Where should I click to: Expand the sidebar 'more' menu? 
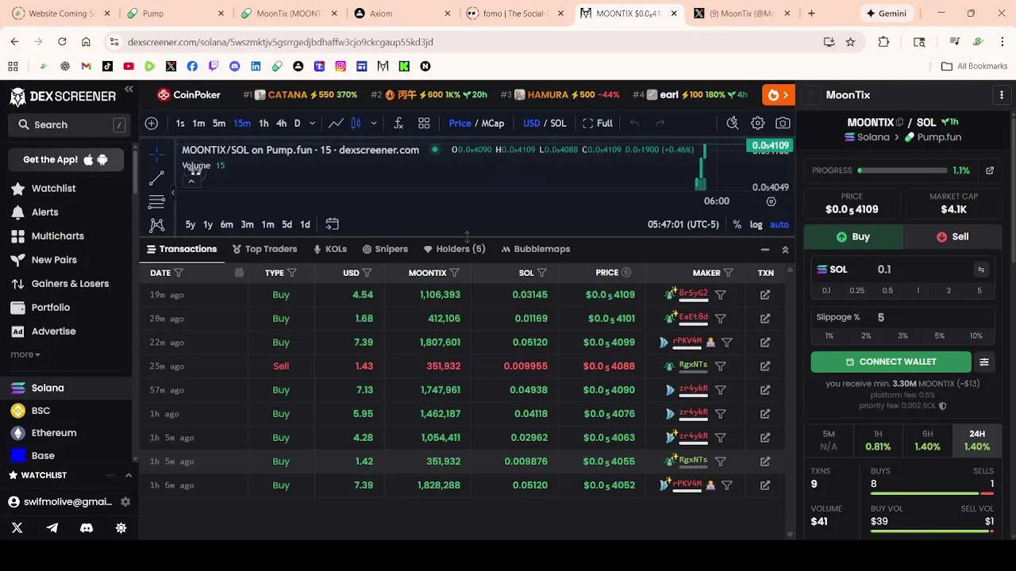coord(25,354)
